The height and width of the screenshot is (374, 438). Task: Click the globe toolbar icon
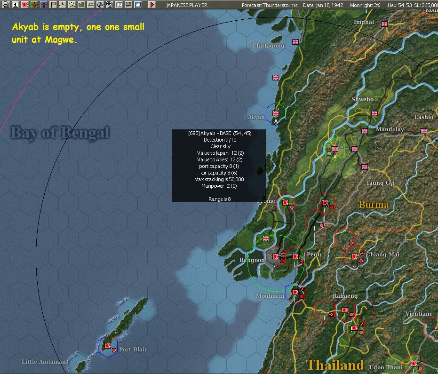point(100,4)
